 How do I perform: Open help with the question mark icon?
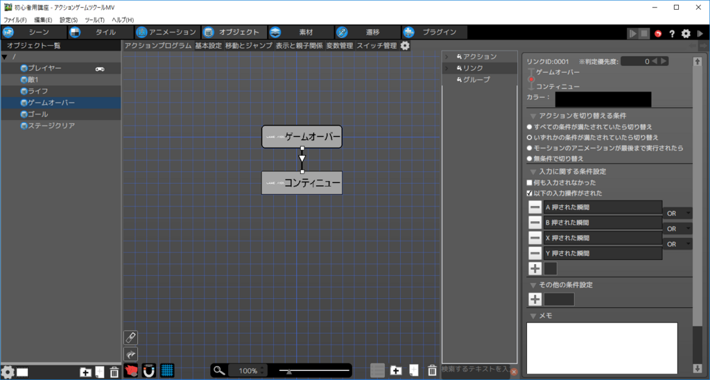pos(672,33)
